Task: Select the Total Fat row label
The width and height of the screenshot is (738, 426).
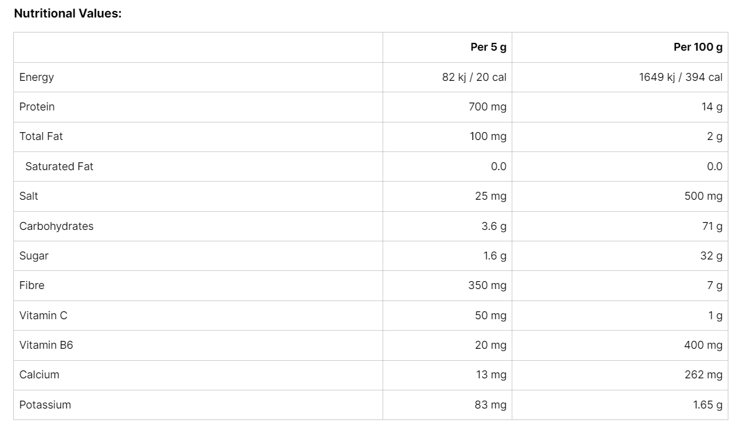Action: tap(41, 136)
